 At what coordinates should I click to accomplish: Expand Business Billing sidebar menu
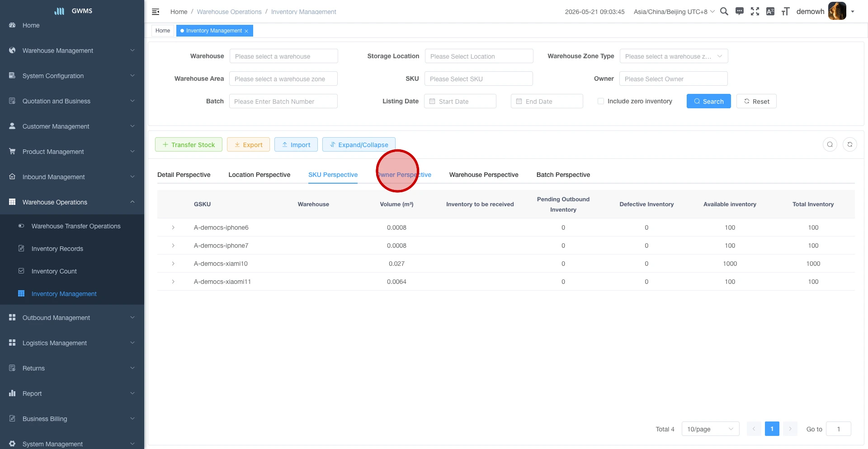point(72,419)
